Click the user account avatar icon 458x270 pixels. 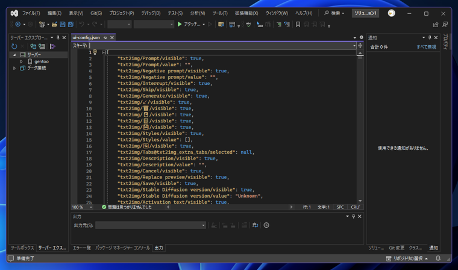(x=391, y=13)
